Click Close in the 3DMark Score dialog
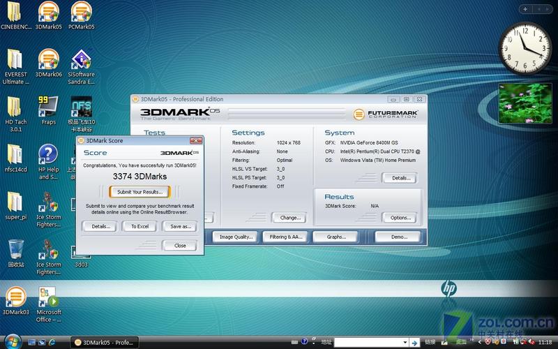558x349 pixels. coord(180,246)
